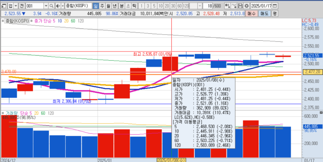
Task: Choose the 1 interval button in toolbar
Action: (x=142, y=6)
